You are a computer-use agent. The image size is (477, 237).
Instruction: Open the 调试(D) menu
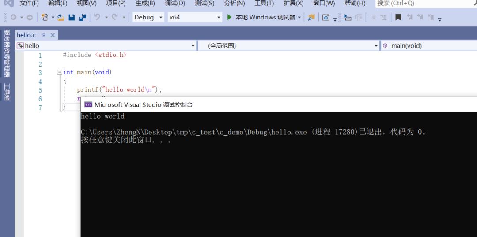[175, 4]
